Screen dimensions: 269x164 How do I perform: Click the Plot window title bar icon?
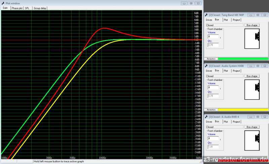3,3
